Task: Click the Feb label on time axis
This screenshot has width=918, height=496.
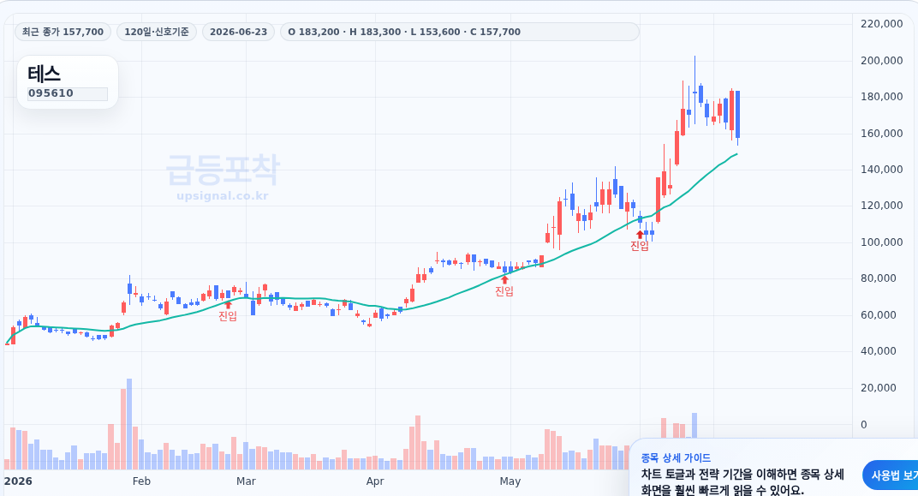Action: pos(141,481)
